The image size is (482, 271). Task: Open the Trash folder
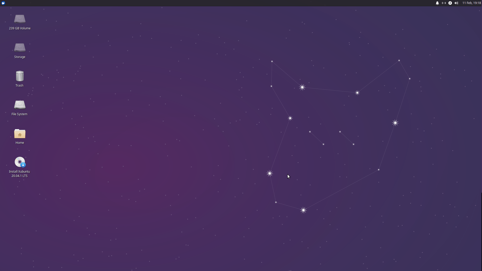pyautogui.click(x=20, y=76)
